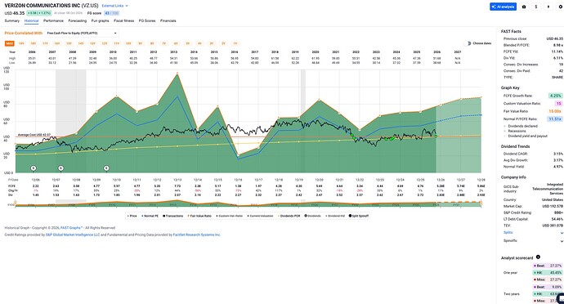This screenshot has width=564, height=304.
Task: Click the camera snapshot icon
Action: [x=524, y=7]
